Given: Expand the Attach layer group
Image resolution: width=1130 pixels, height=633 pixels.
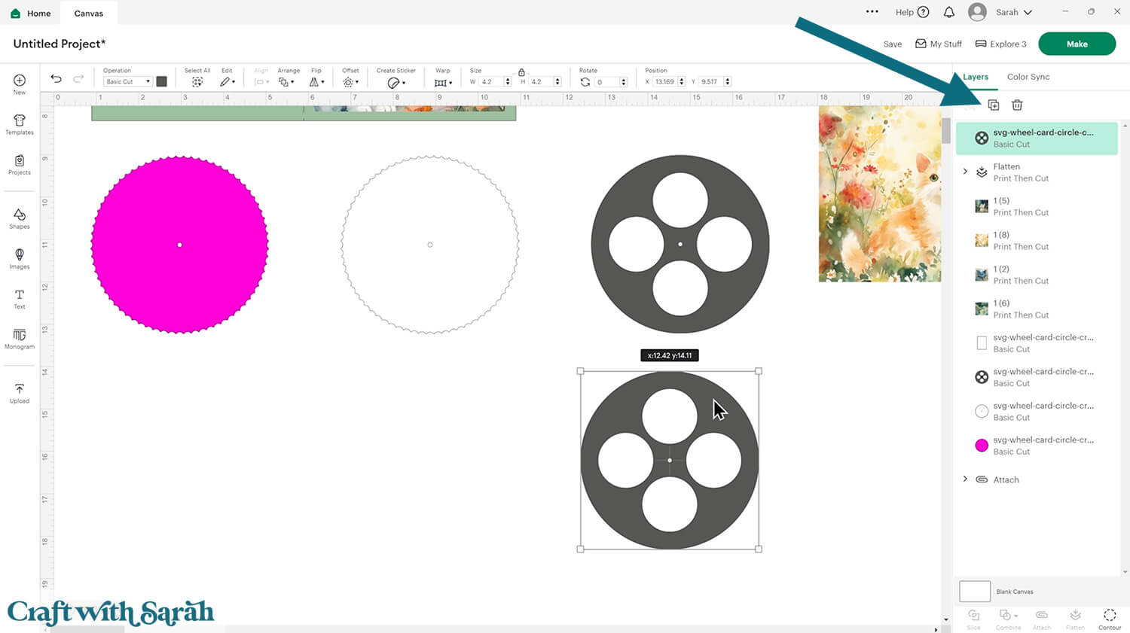Looking at the screenshot, I should pyautogui.click(x=965, y=479).
